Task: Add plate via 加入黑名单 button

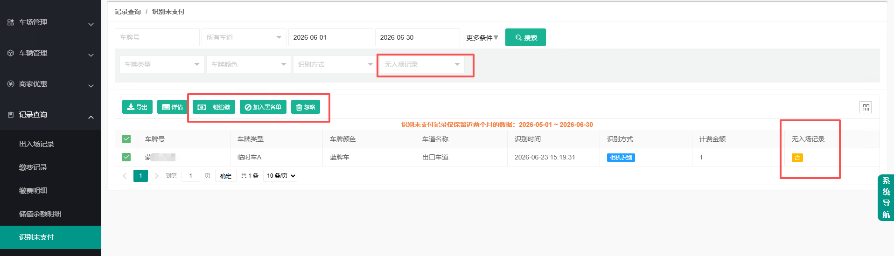Action: 263,107
